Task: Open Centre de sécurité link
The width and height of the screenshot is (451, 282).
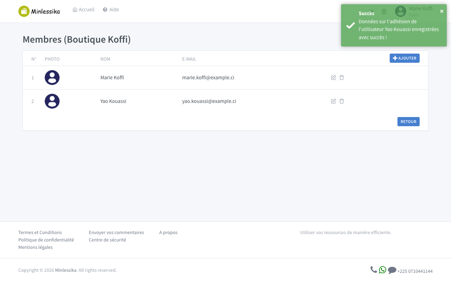Action: tap(107, 240)
